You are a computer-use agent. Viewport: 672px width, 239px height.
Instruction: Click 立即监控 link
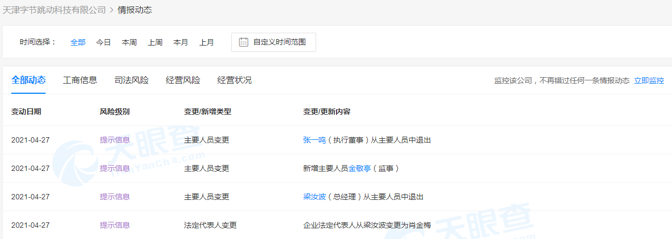649,81
